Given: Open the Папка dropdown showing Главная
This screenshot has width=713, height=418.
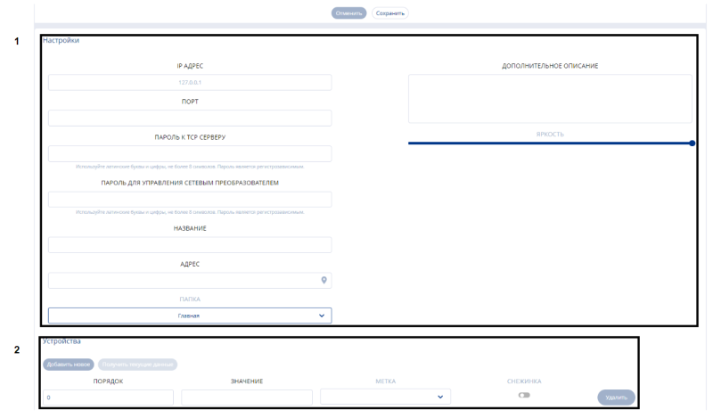Looking at the screenshot, I should coord(189,316).
